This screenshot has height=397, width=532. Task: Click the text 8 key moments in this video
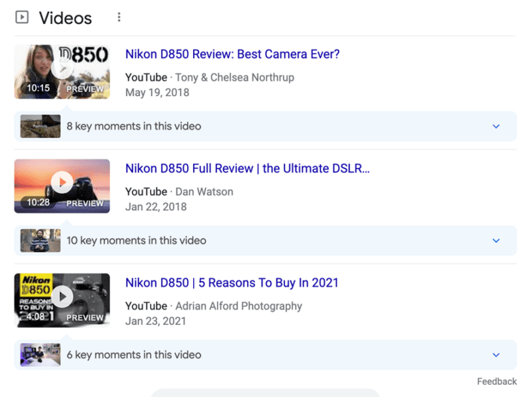pos(134,126)
